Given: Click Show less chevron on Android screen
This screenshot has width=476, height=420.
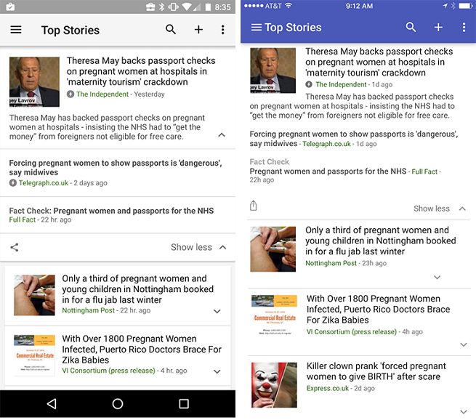Looking at the screenshot, I should tap(223, 247).
